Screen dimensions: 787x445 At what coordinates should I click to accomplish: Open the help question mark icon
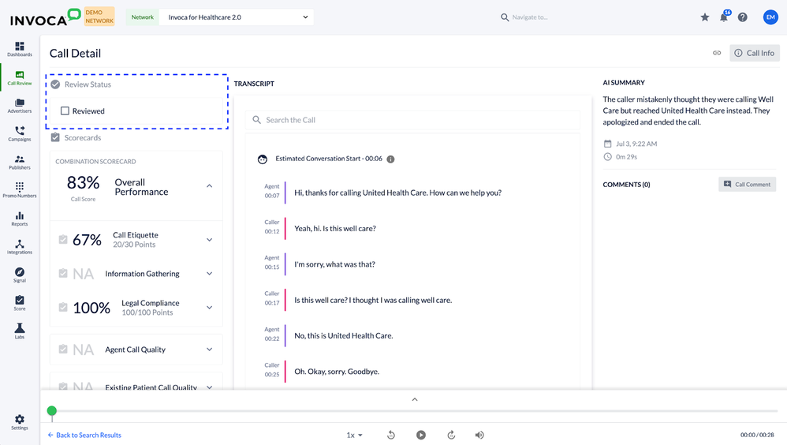pos(742,17)
